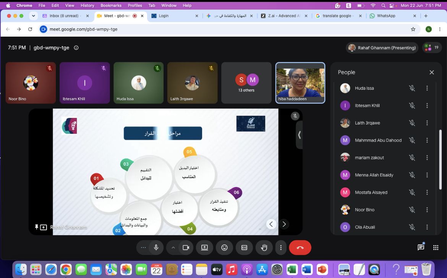Click the three-dots button left of microphone
This screenshot has width=447, height=278.
(143, 247)
